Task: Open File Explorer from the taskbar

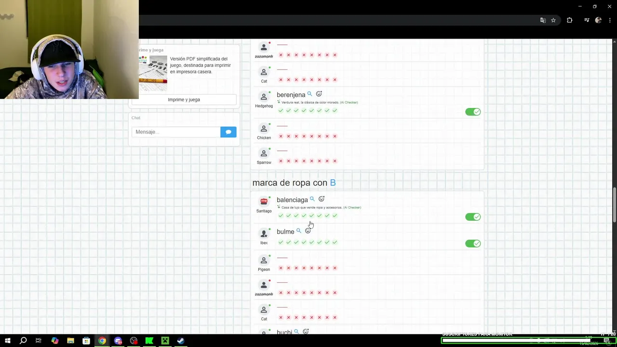Action: click(x=70, y=341)
